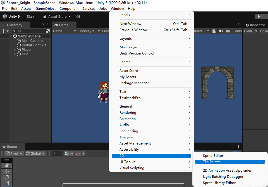Open grid visibility options dropdown arrow
Screen dimensions: 268x187
[72, 153]
